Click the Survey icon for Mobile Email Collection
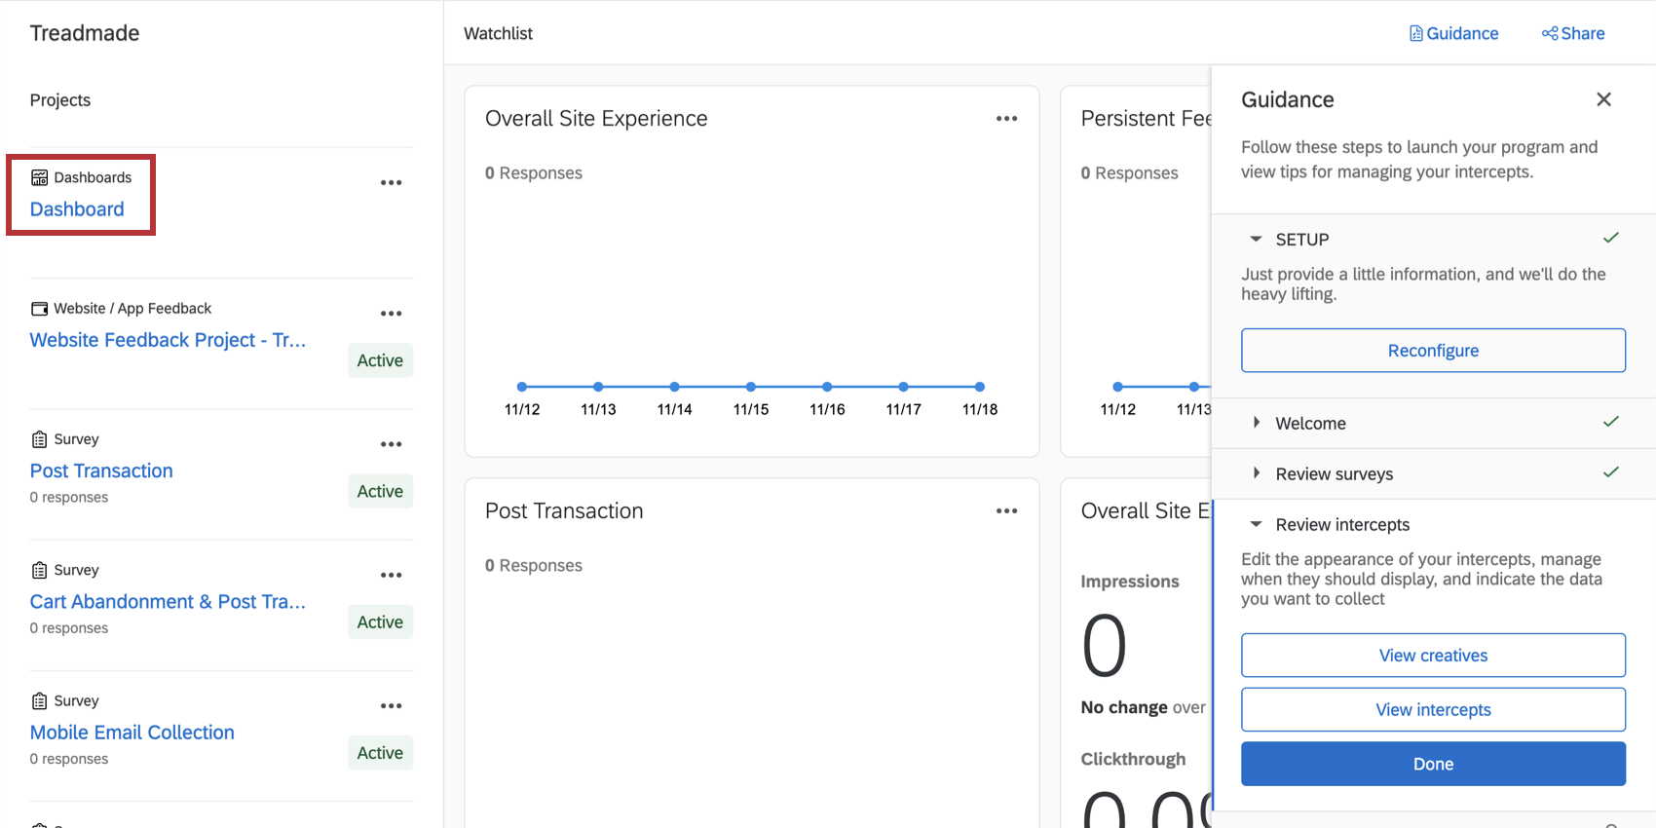 tap(39, 699)
